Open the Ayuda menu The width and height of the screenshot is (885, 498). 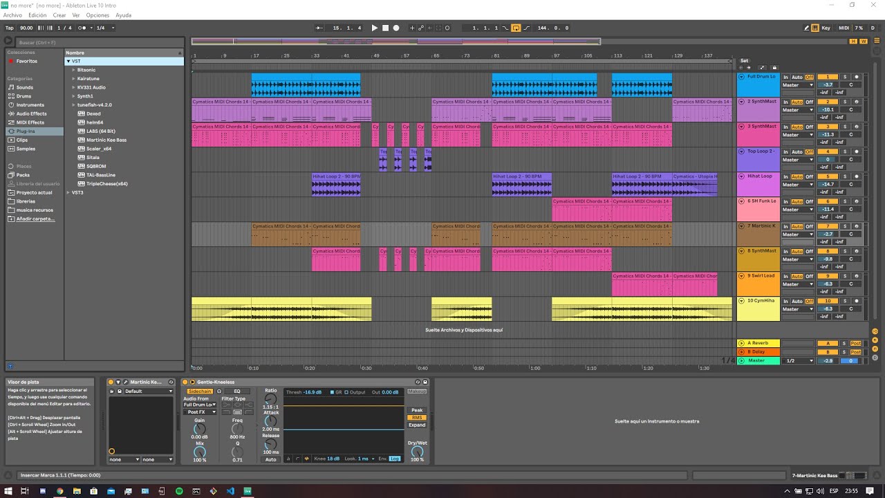[x=123, y=15]
